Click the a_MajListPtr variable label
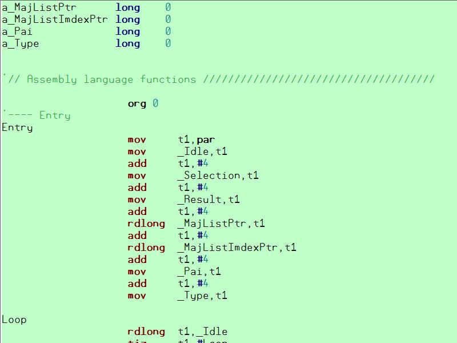457x343 pixels. pyautogui.click(x=39, y=7)
